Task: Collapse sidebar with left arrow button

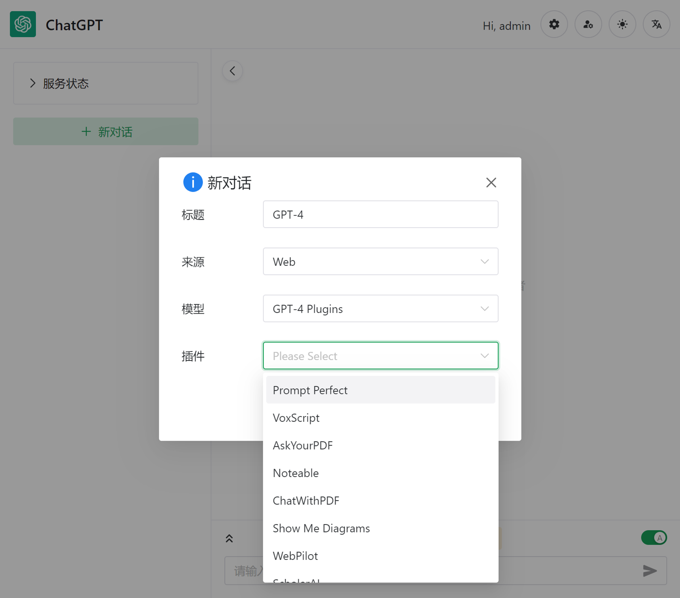Action: 233,71
